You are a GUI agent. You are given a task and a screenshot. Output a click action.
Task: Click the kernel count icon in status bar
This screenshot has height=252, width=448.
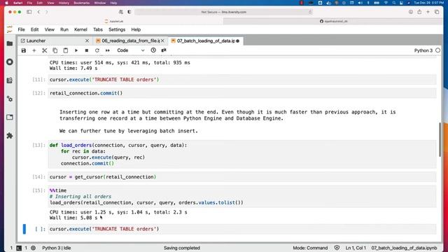point(34,248)
